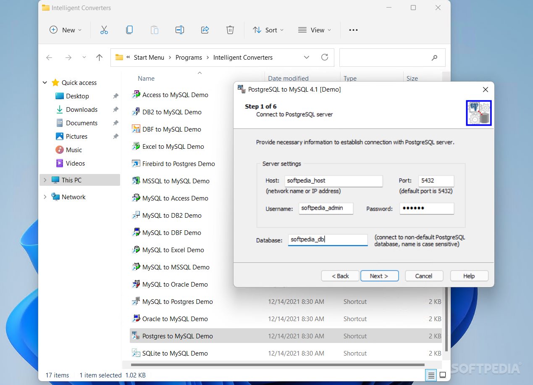533x385 pixels.
Task: Select the DB2 to MySQL Demo icon
Action: [x=136, y=112]
